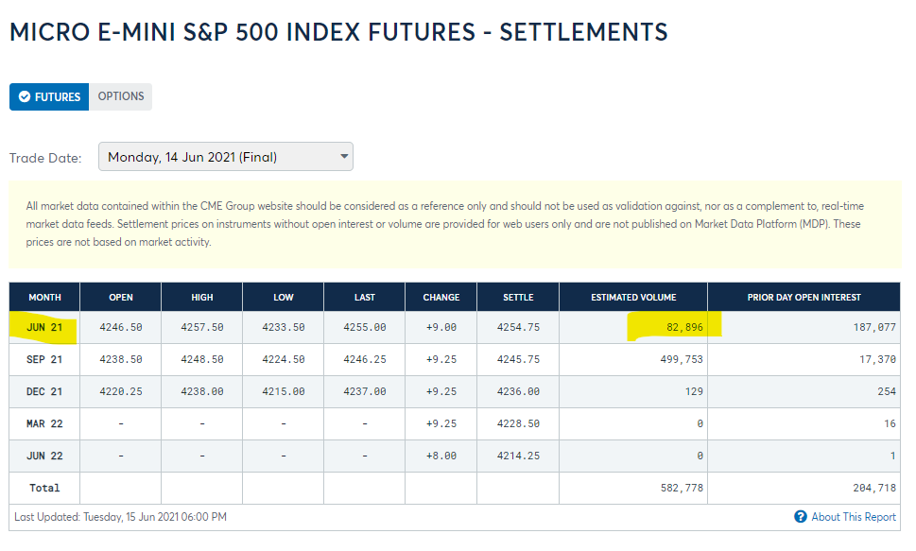Click the Trade Date dropdown arrow
This screenshot has height=551, width=916.
pyautogui.click(x=344, y=157)
